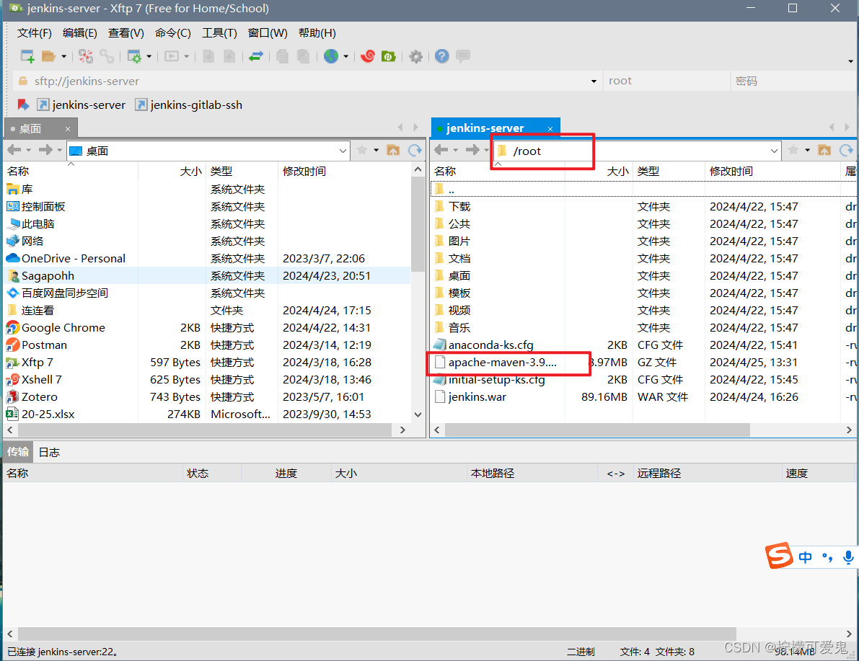Click remote pane forward arrow
The width and height of the screenshot is (859, 661).
(x=472, y=150)
